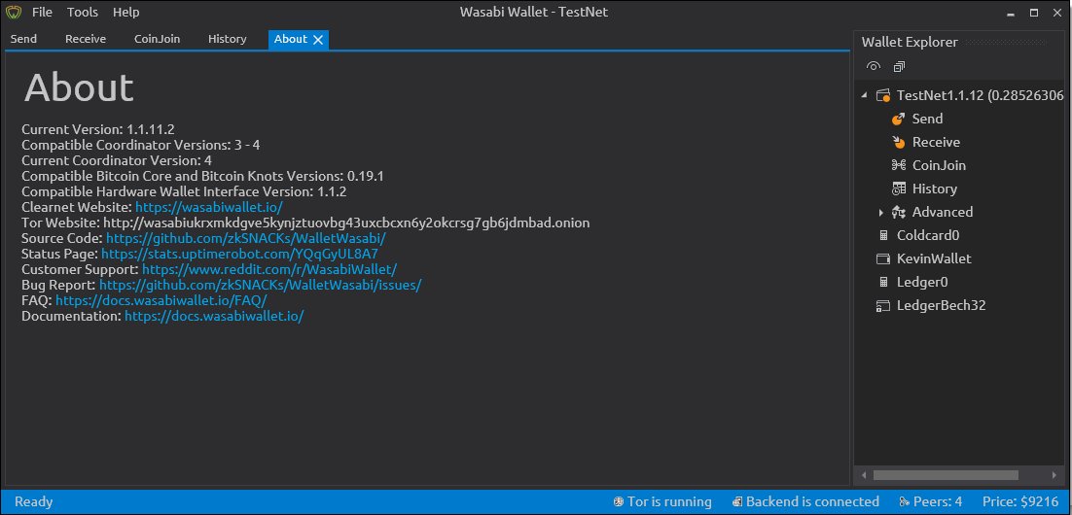
Task: Click the Ledger0 hardware wallet icon
Action: 883,282
